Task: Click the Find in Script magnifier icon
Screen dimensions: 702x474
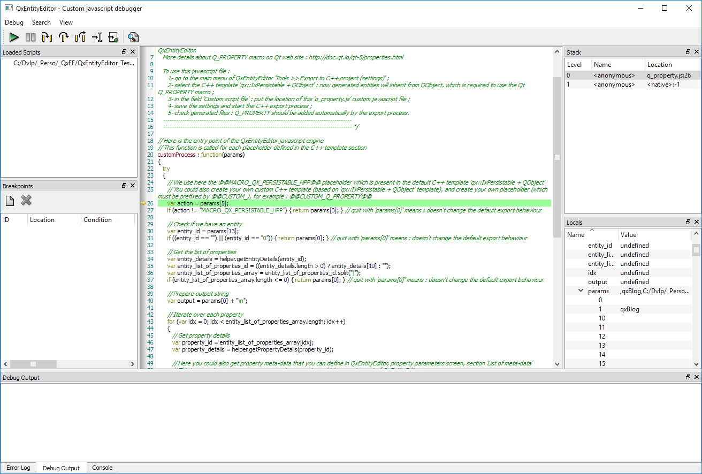Action: coord(133,37)
